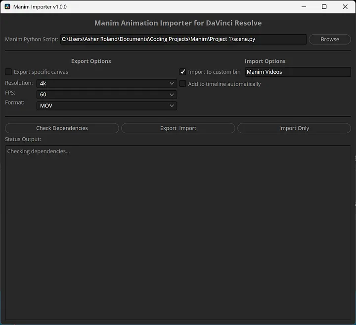Focus the Manim Python Script path field
Screen dimensions: 356x325
click(x=183, y=39)
